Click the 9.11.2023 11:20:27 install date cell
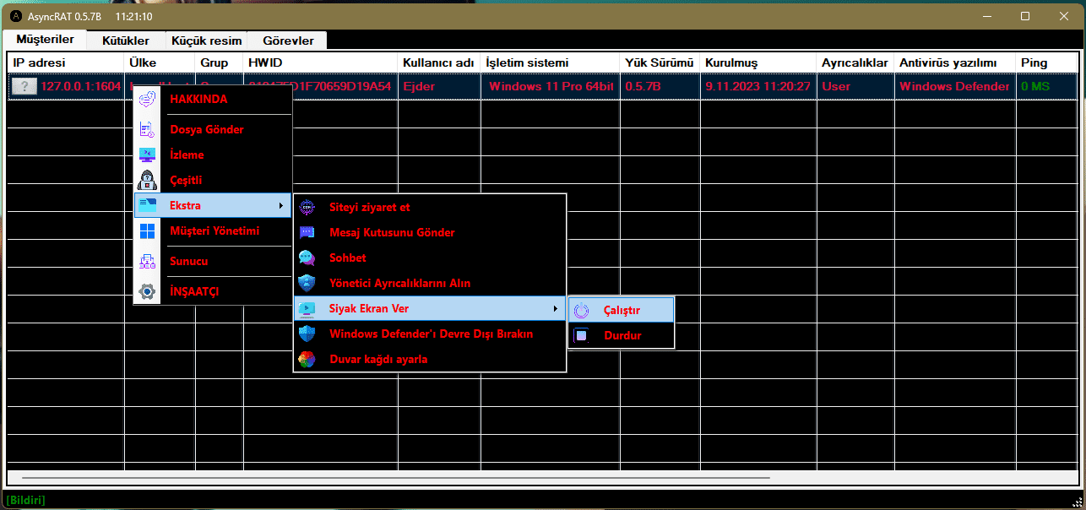The image size is (1086, 510). (758, 86)
